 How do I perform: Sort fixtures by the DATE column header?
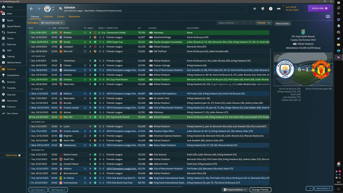pyautogui.click(x=31, y=28)
